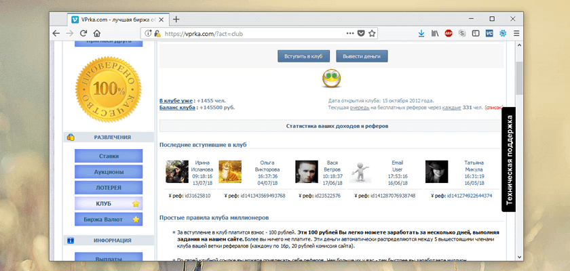Toggle the sidebar view icon
This screenshot has width=570, height=271.
click(476, 33)
